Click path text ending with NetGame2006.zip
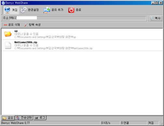The width and height of the screenshot is (164, 126). [x=53, y=48]
